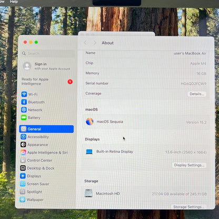
Task: Go back with the back chevron
Action: click(x=85, y=43)
